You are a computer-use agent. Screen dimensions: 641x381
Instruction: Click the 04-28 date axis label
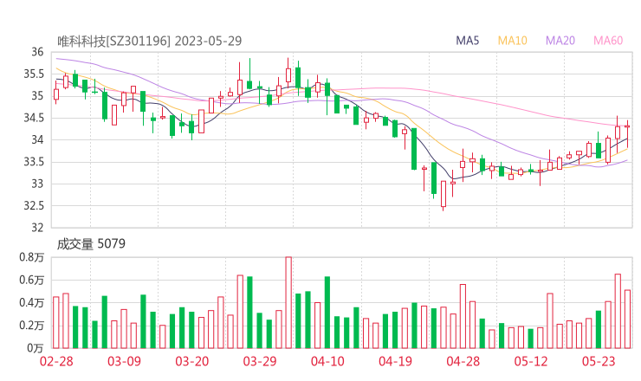(463, 361)
